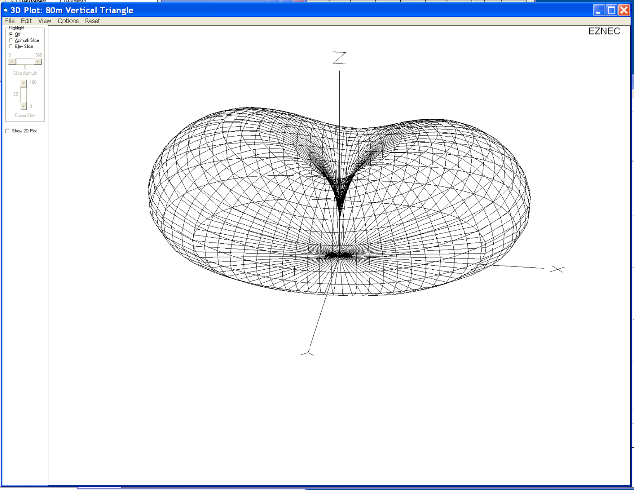
Task: Open the File menu
Action: (x=10, y=21)
